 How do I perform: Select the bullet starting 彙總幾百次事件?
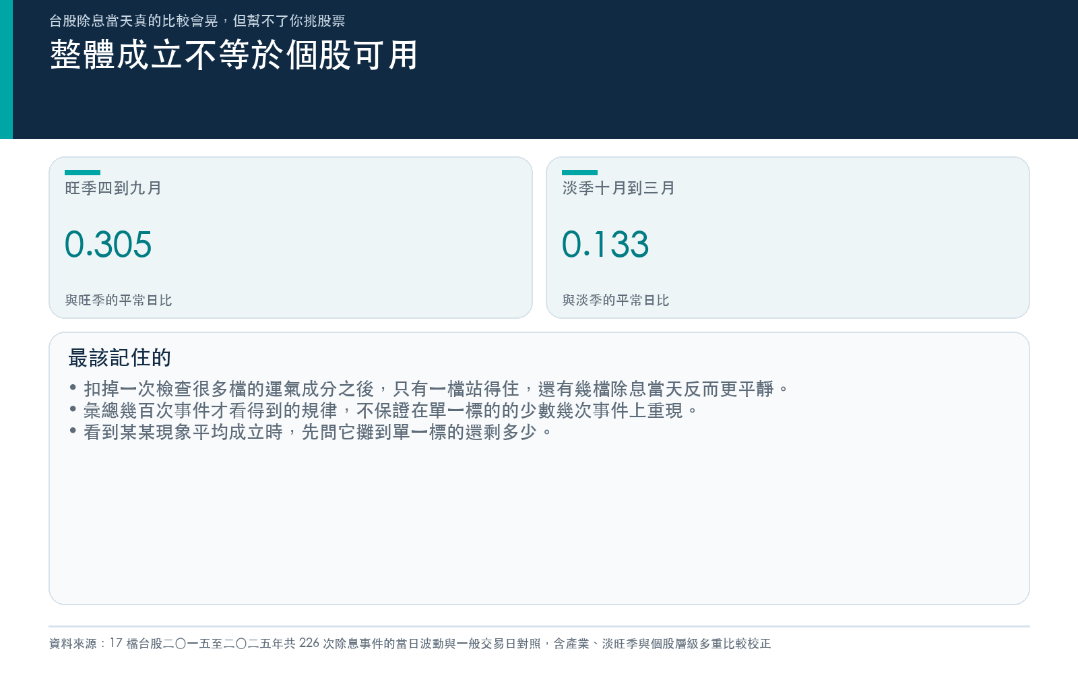384,410
